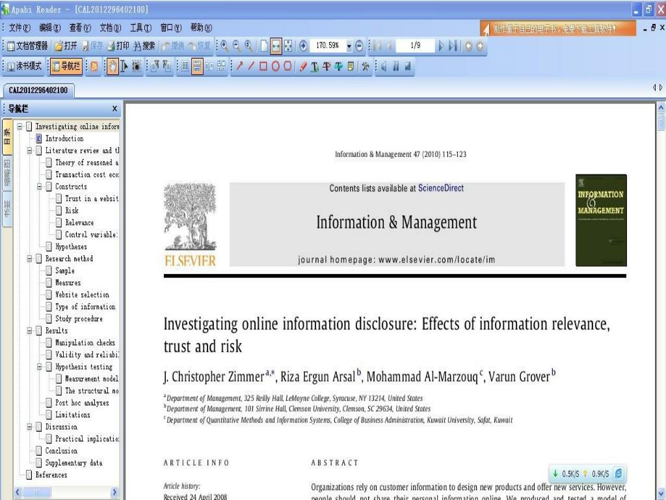
Task: Open the 编辑 menu
Action: pos(49,27)
